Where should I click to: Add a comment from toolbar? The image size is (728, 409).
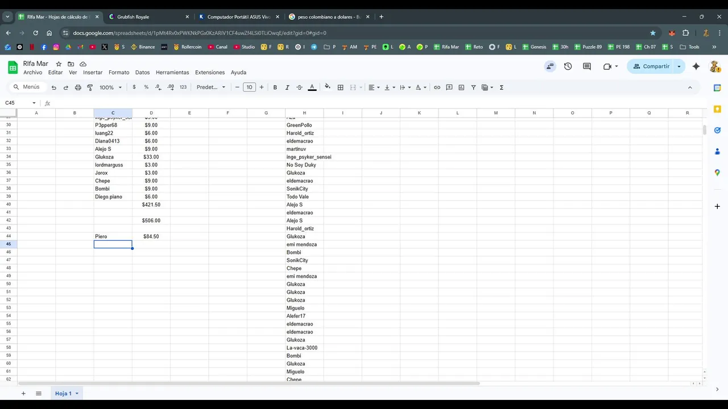point(449,87)
